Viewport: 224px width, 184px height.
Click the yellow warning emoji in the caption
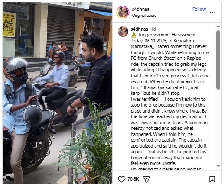(x=134, y=35)
